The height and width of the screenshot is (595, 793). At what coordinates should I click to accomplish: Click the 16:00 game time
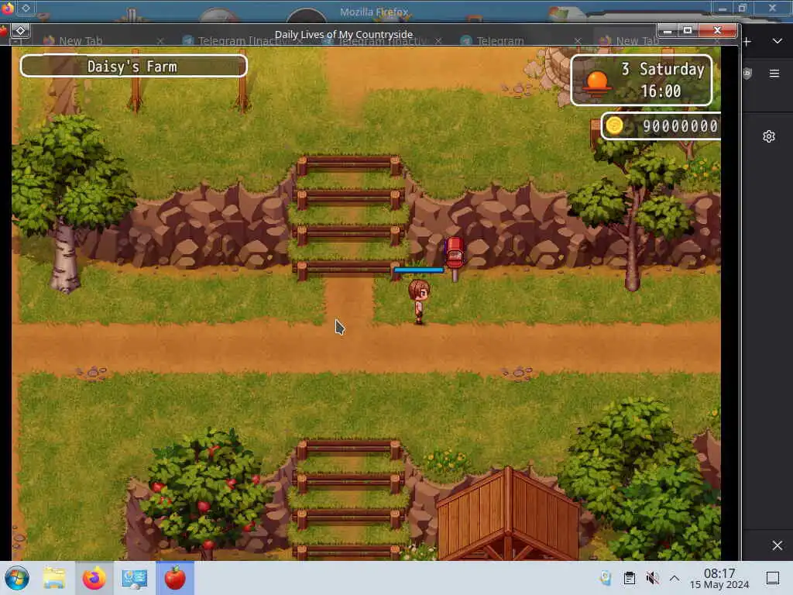pyautogui.click(x=661, y=91)
